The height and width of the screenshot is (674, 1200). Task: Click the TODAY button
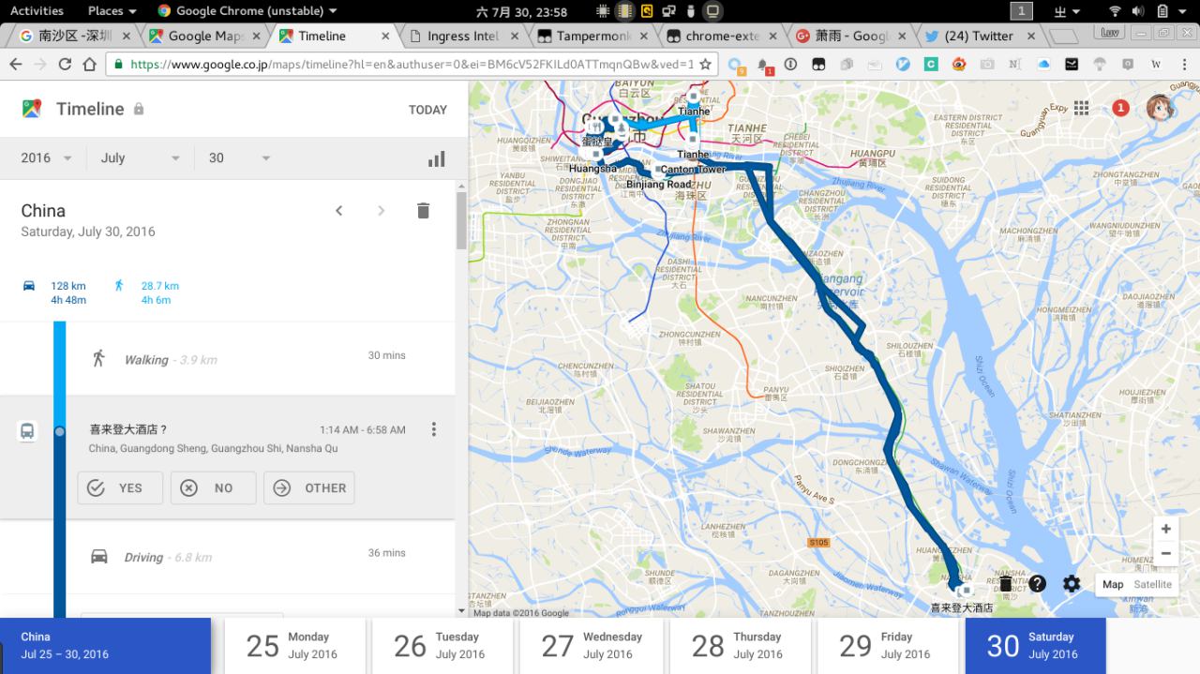click(427, 110)
